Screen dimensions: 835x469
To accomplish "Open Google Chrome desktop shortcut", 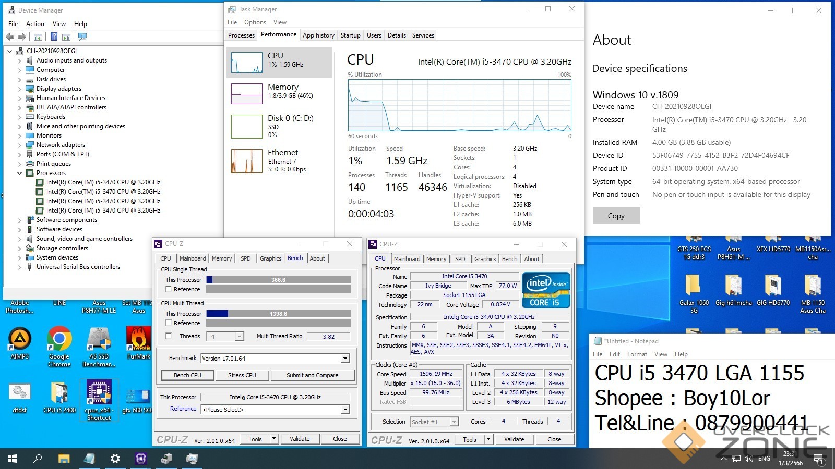I will coord(59,340).
